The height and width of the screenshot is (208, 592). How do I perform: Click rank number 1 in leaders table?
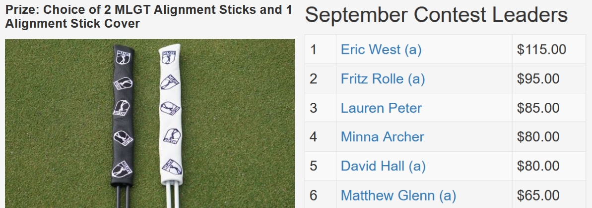[x=313, y=49]
